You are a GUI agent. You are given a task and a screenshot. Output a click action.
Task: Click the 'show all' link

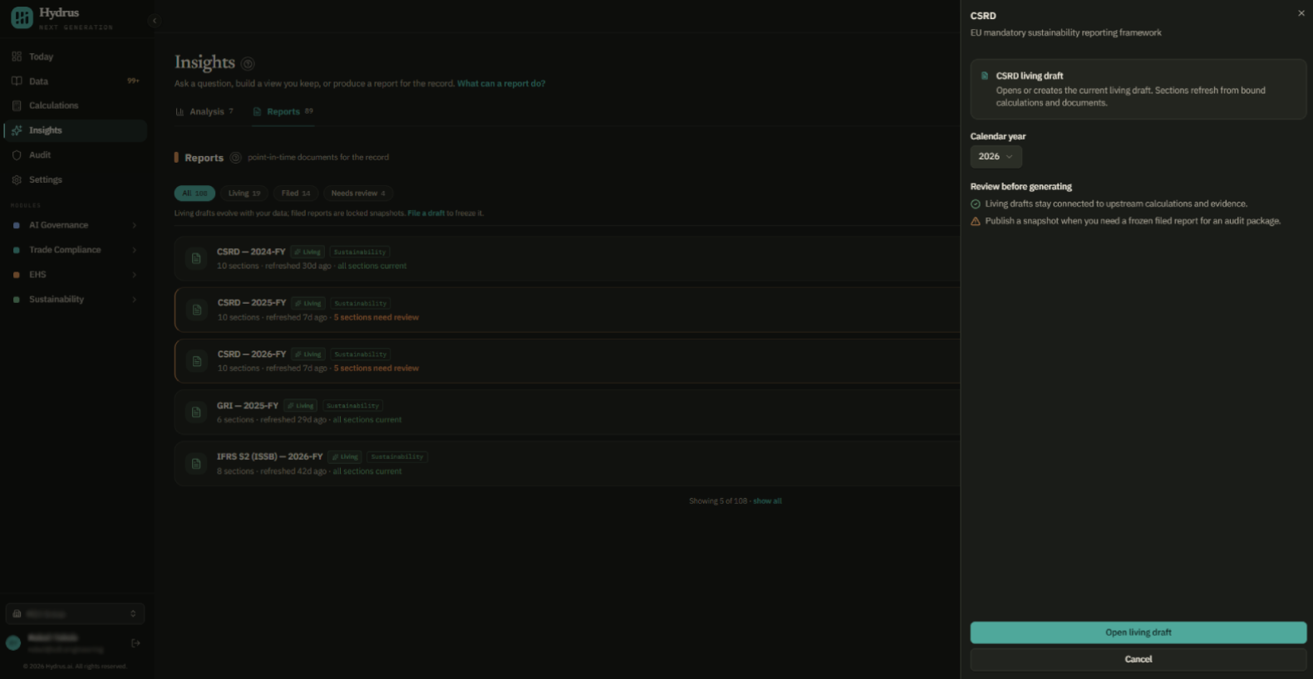[767, 501]
